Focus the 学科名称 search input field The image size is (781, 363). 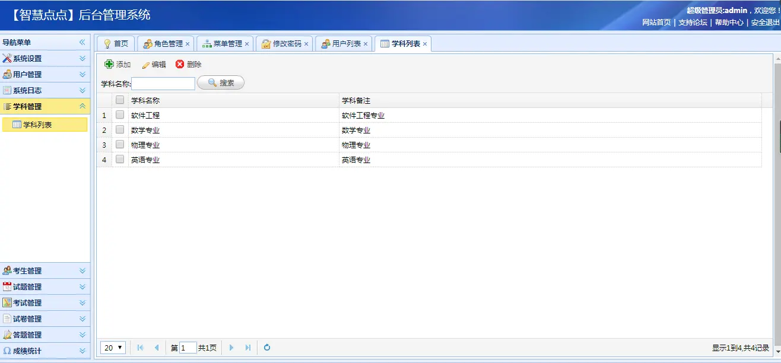[163, 84]
